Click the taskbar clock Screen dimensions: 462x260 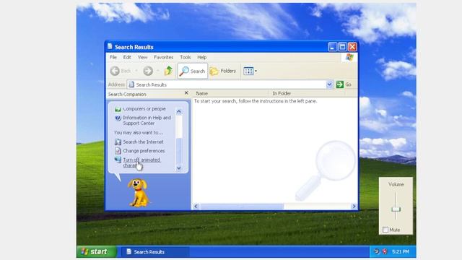click(401, 252)
